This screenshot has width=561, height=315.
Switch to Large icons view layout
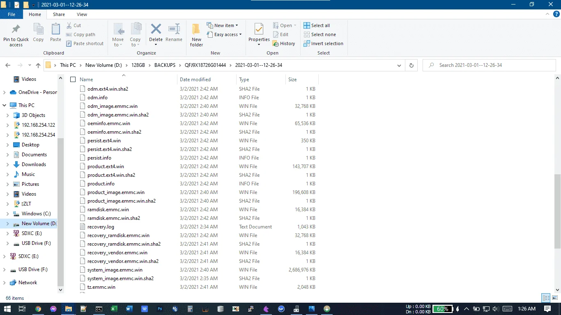coord(554,298)
